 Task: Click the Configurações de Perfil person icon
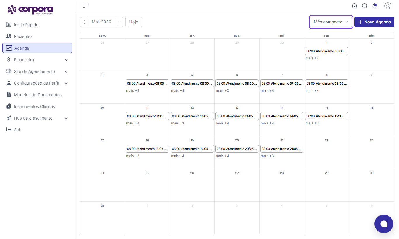tap(9, 83)
